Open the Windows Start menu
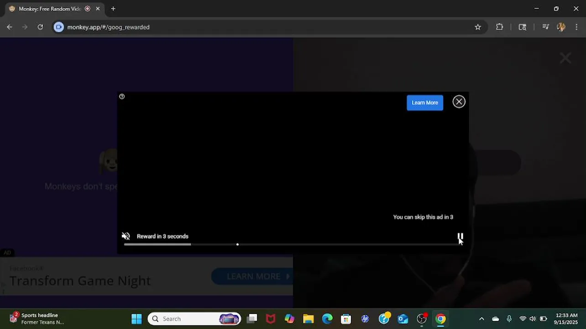This screenshot has width=586, height=329. pos(136,319)
